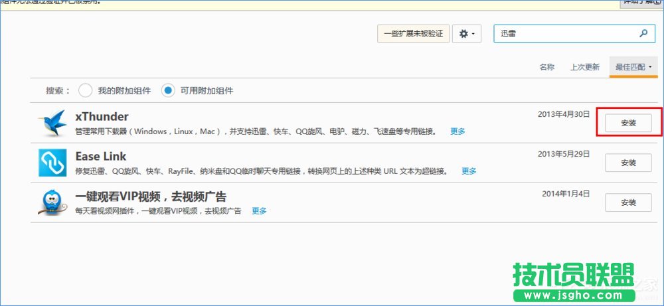Click xThunder description starting 管理常用下载器
This screenshot has height=306, width=664.
pyautogui.click(x=256, y=131)
